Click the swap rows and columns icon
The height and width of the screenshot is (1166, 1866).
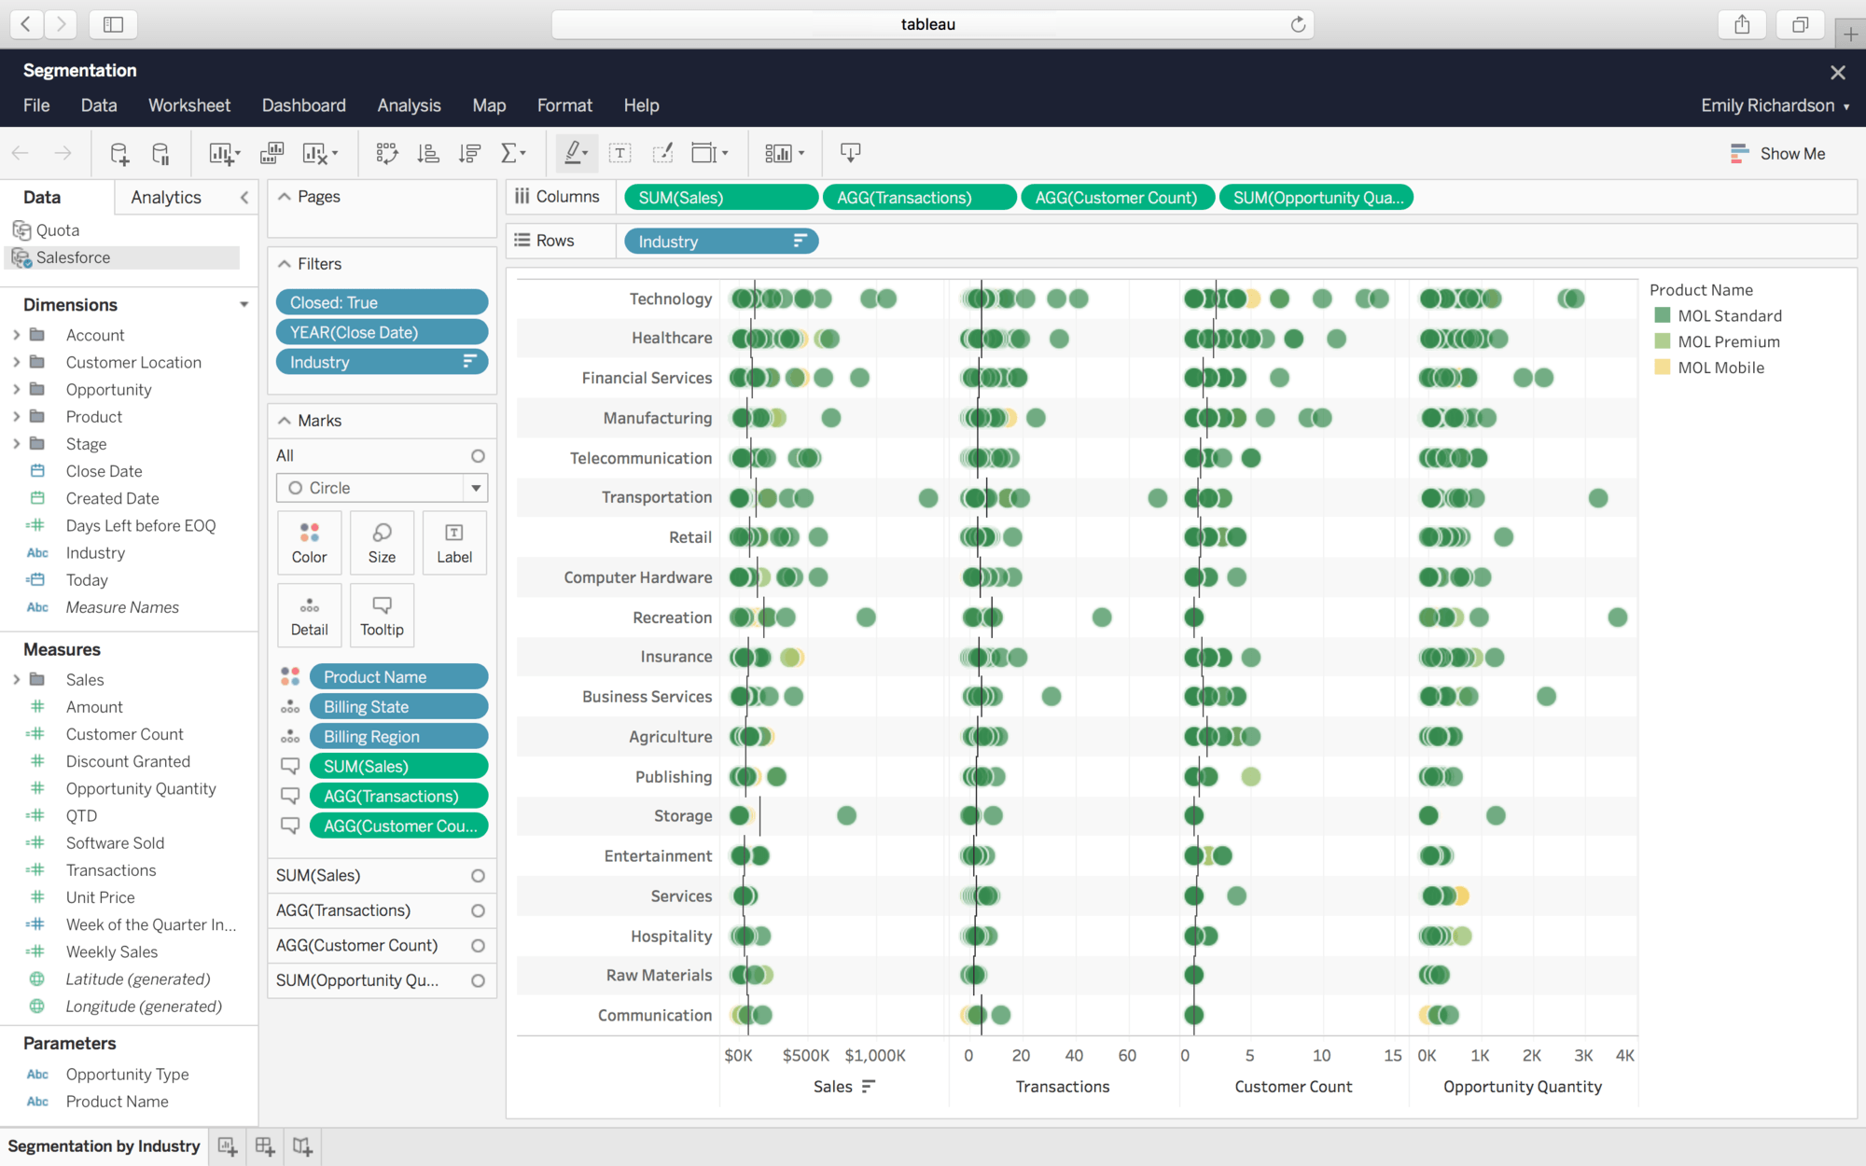pyautogui.click(x=386, y=154)
